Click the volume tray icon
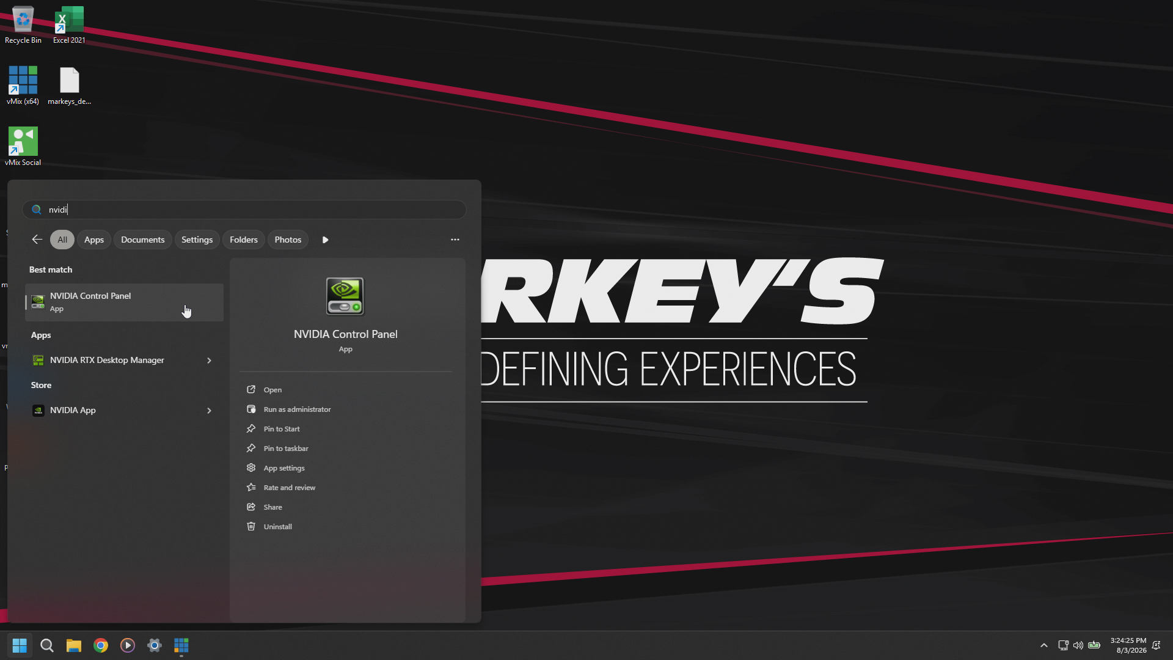 1078,645
